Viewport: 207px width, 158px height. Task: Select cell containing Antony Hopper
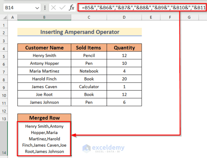44,63
